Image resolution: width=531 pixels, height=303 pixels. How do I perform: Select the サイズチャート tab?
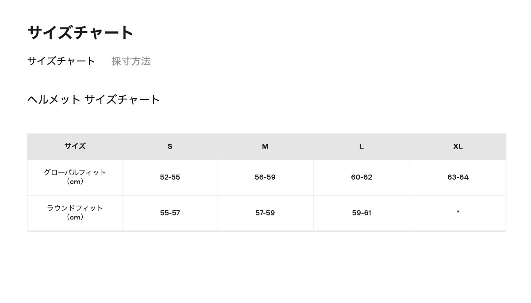(61, 61)
